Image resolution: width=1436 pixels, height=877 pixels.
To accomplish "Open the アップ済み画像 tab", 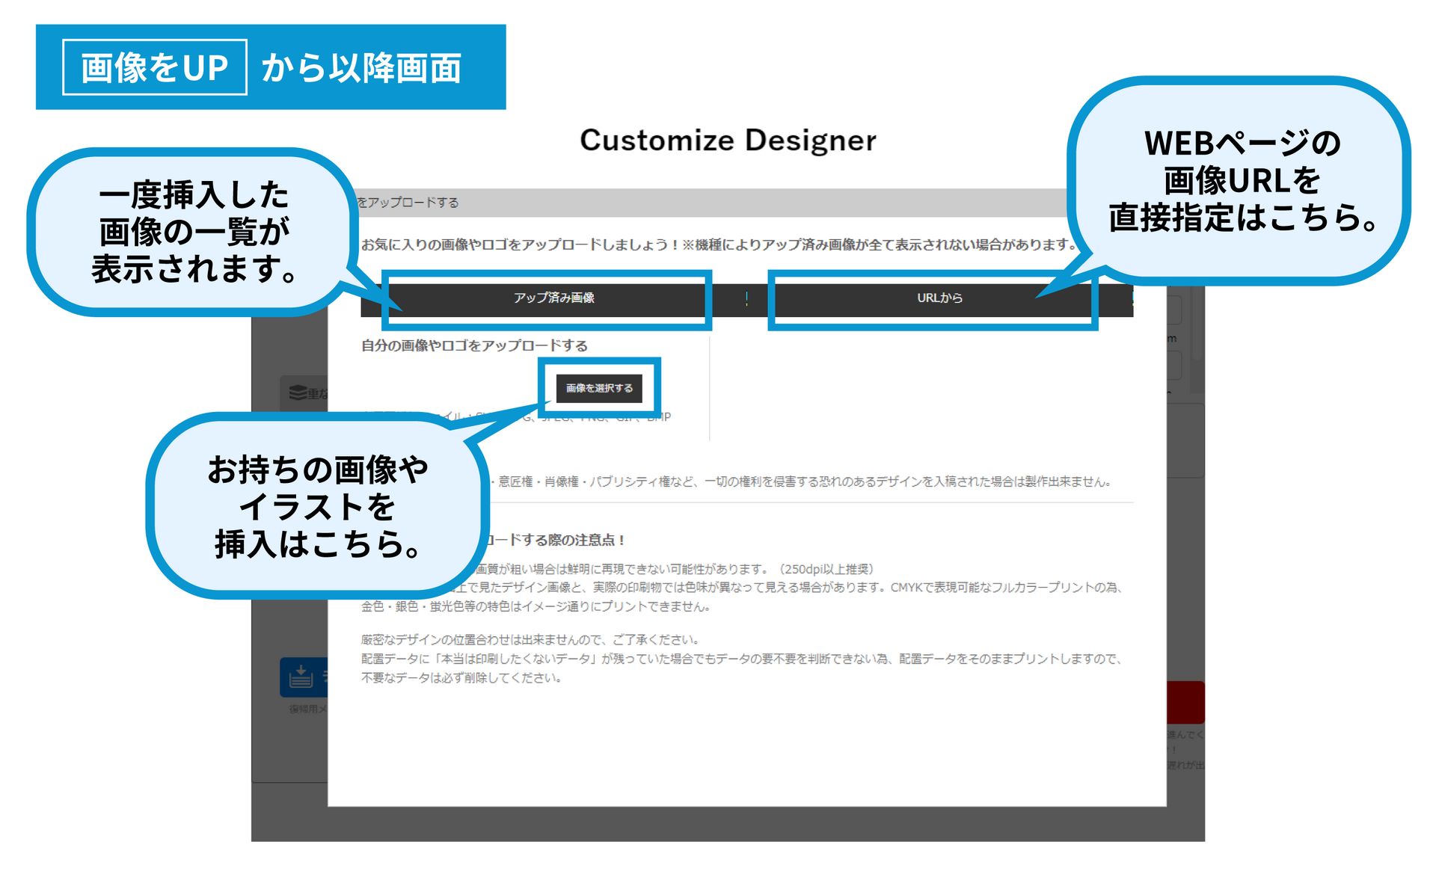I will [553, 298].
